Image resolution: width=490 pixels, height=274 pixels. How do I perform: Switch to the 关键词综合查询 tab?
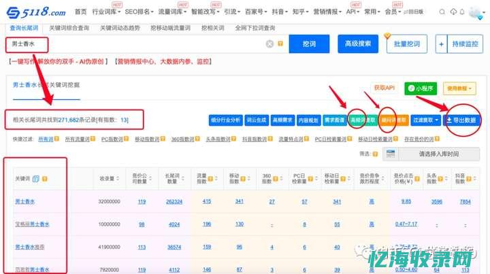click(70, 29)
